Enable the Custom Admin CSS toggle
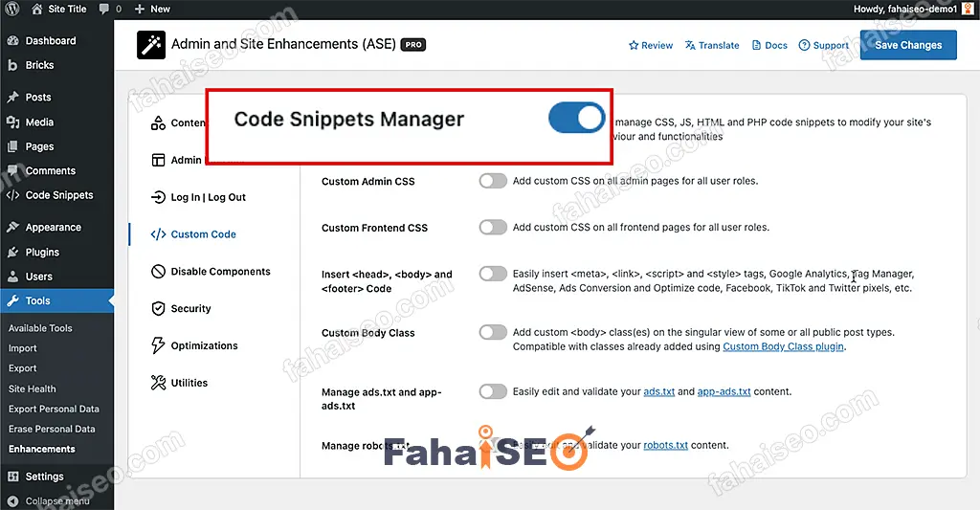This screenshot has width=980, height=510. coord(493,181)
